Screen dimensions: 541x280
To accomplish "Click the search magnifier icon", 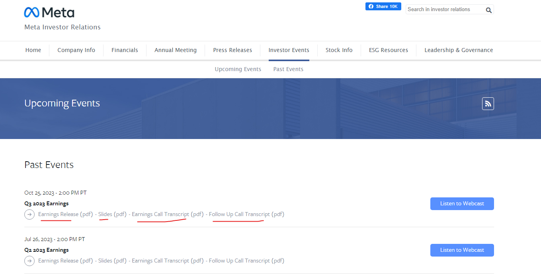I will point(488,10).
